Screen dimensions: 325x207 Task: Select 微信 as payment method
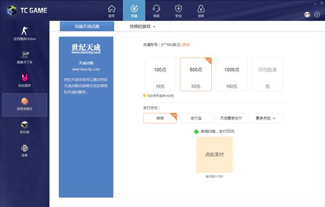pyautogui.click(x=160, y=118)
